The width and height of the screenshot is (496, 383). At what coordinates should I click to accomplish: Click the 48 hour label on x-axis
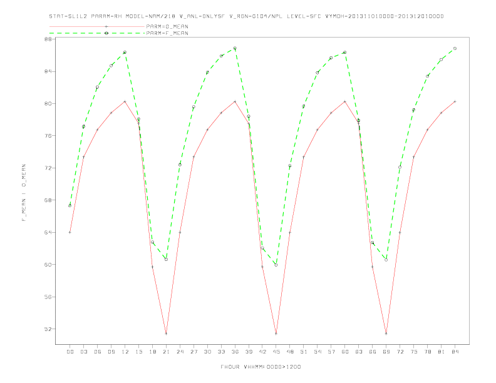[x=290, y=352]
